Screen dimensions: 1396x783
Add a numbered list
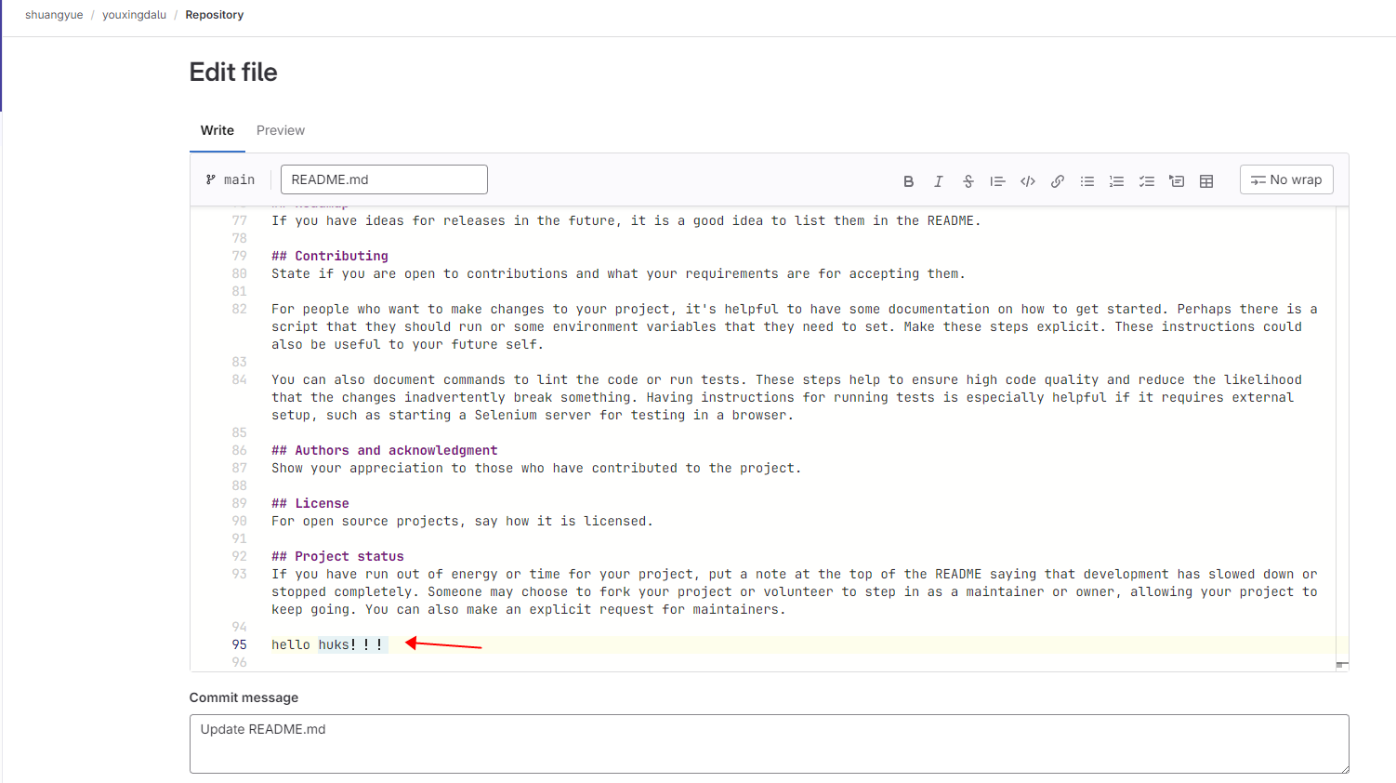[x=1116, y=181]
